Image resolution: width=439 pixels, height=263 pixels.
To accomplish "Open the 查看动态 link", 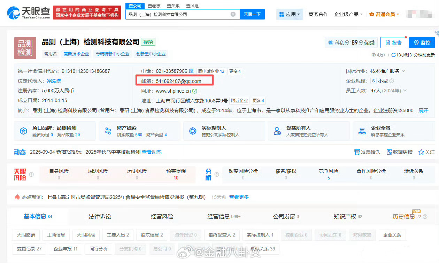I will [152, 152].
